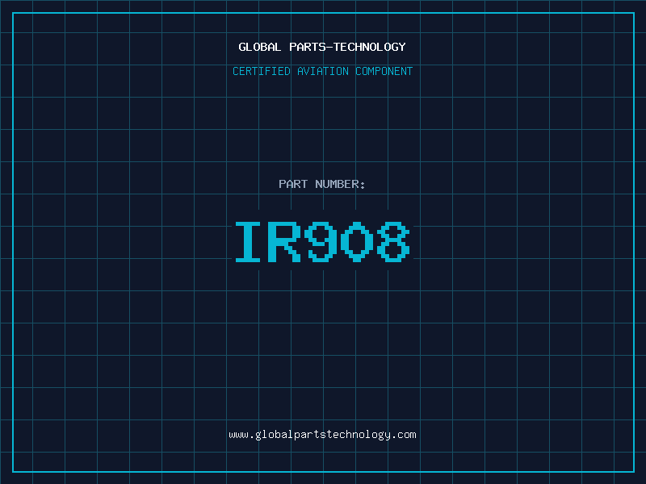The width and height of the screenshot is (646, 484).
Task: Click the word GLOBAL in the heading
Action: pyautogui.click(x=260, y=47)
